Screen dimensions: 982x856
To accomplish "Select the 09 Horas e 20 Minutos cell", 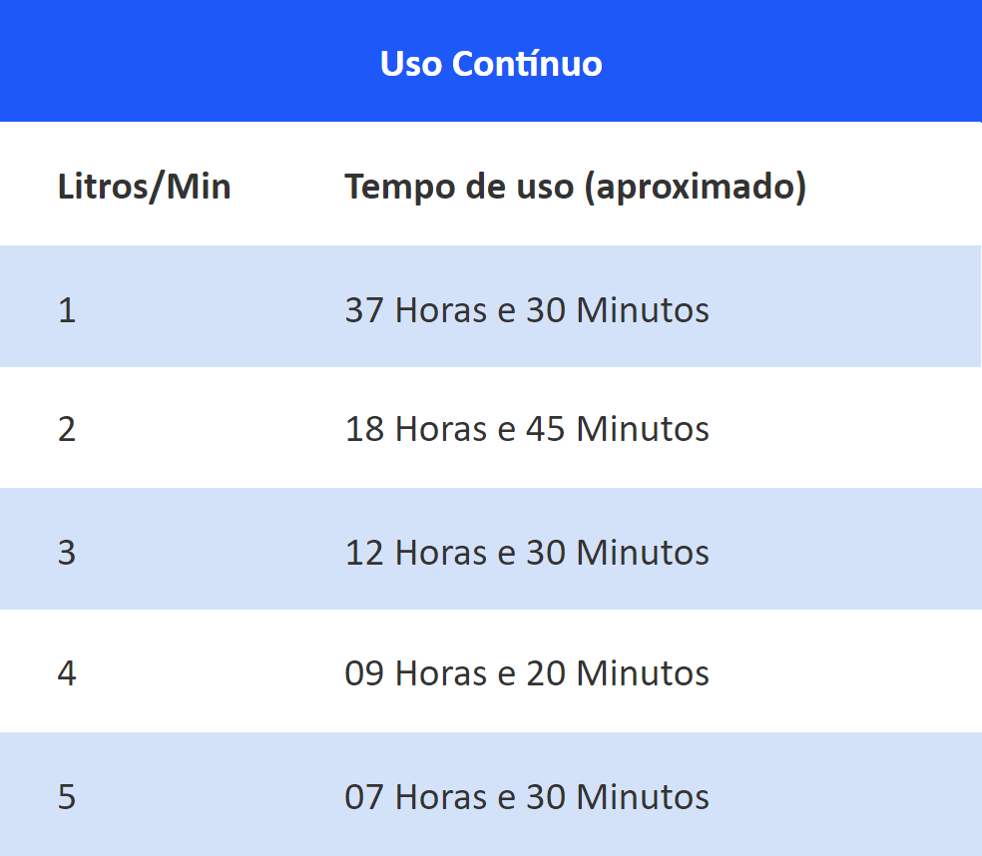I will pos(527,673).
